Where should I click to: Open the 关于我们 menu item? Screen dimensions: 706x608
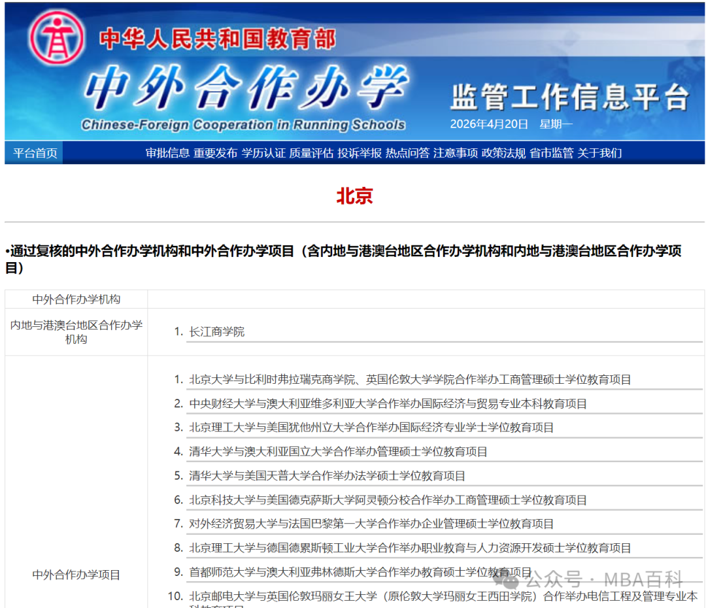click(x=599, y=153)
